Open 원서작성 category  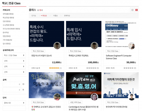coord(6,33)
